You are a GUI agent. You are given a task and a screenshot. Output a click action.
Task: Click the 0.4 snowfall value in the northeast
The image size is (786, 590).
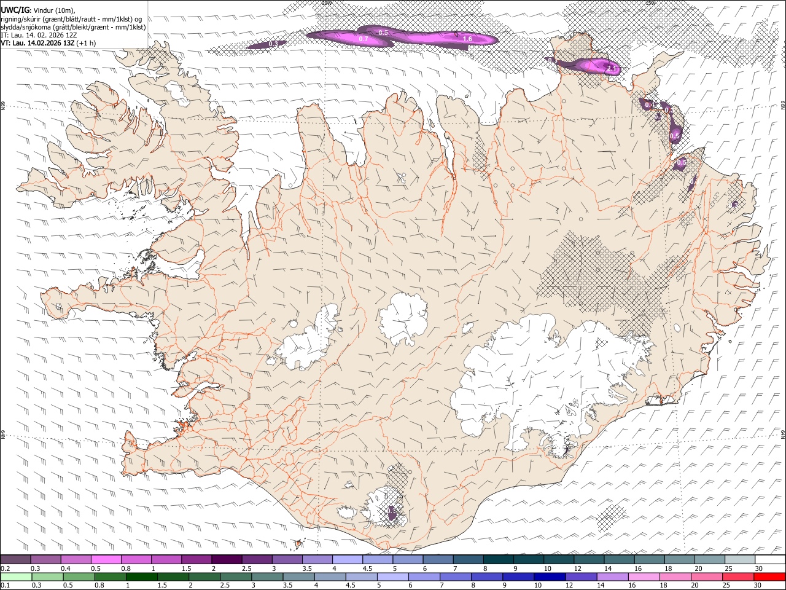(x=649, y=105)
